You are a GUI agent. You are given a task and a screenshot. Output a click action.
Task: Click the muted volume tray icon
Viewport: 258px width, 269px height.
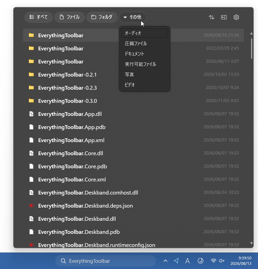pyautogui.click(x=221, y=261)
